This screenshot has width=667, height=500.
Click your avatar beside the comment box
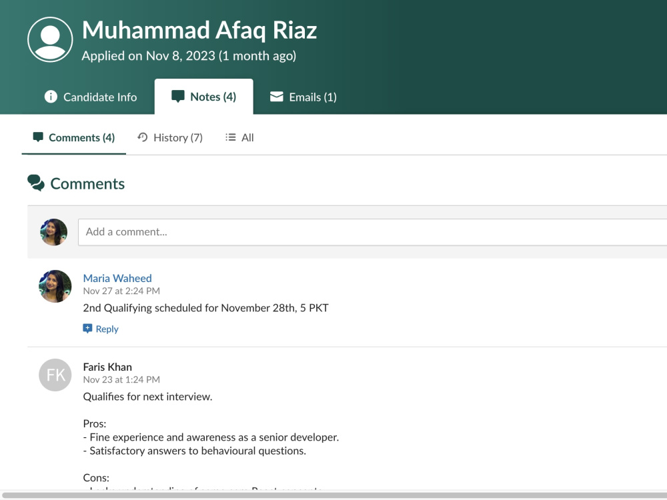pyautogui.click(x=53, y=232)
